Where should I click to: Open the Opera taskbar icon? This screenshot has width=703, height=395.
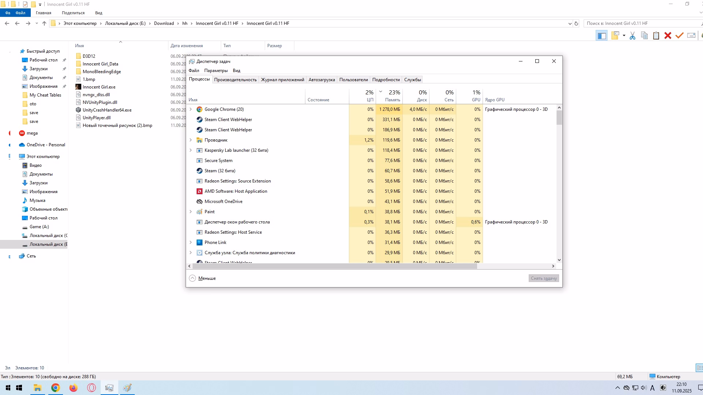[x=92, y=388]
